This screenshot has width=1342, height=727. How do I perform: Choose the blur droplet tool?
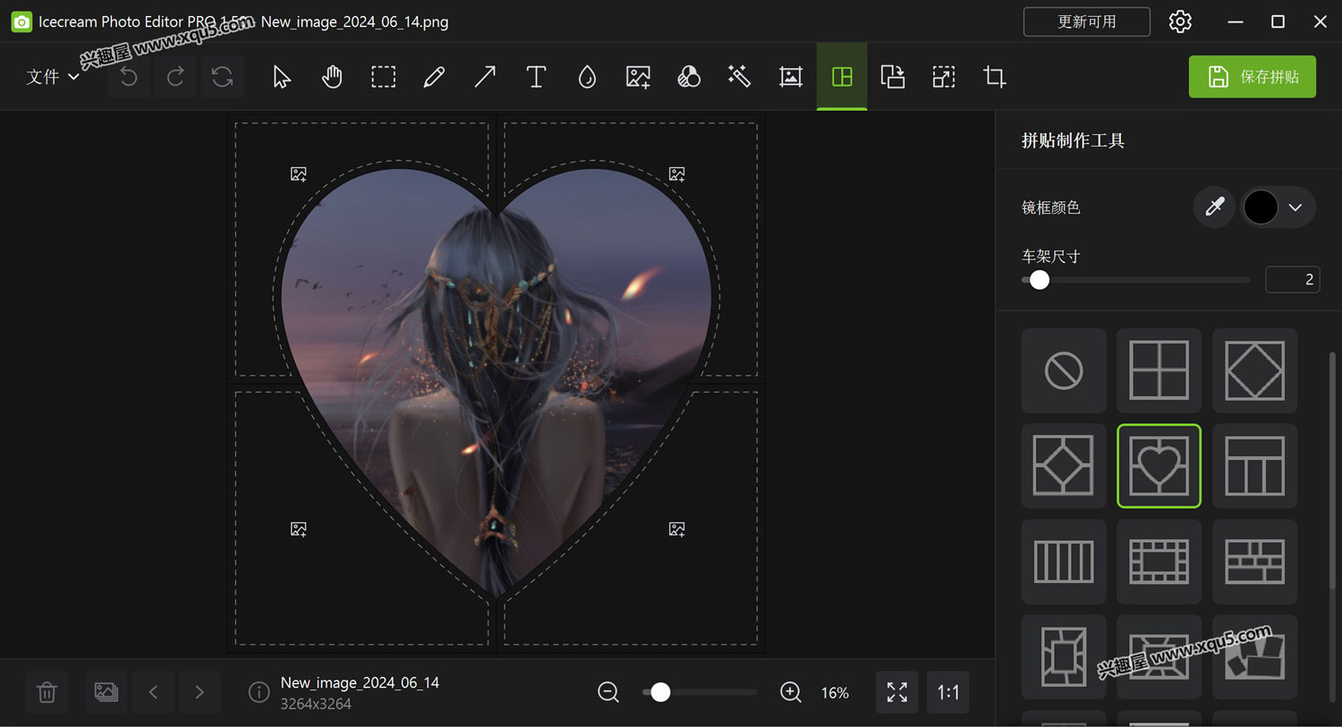[x=587, y=77]
